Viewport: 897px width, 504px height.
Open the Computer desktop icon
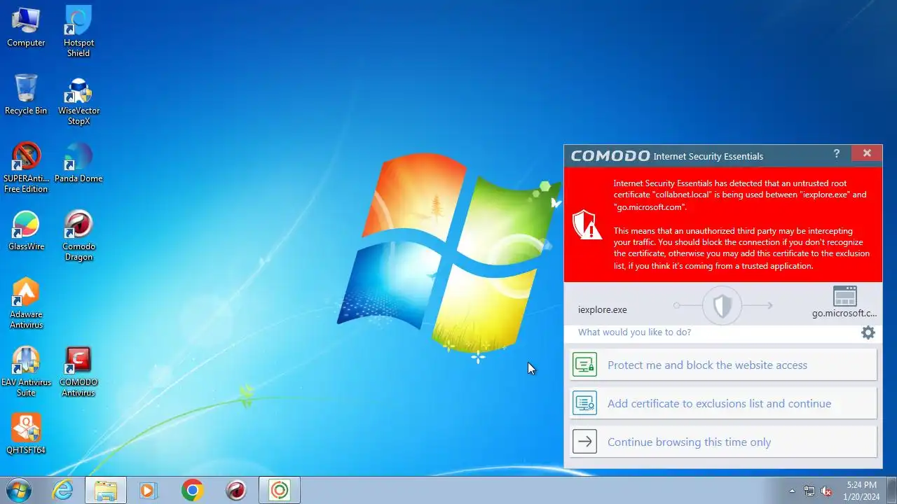click(26, 27)
